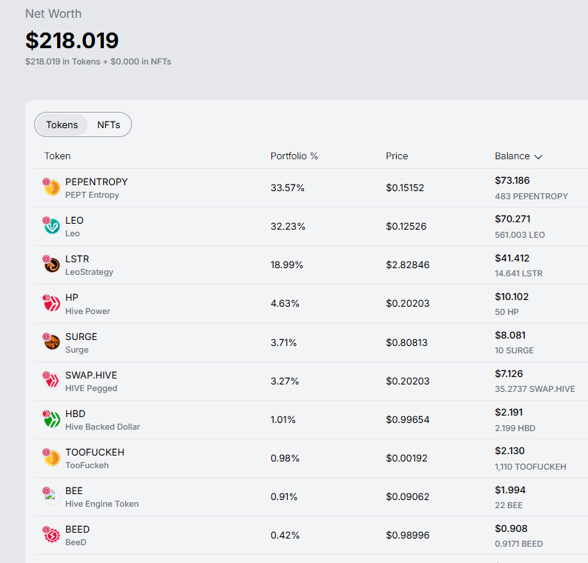Screen dimensions: 588x563
Task: Click the Price column header
Action: pos(397,156)
